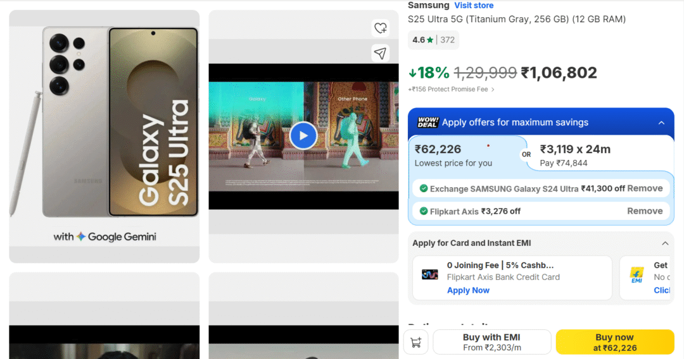Click the yellow EMI offer icon

[636, 275]
